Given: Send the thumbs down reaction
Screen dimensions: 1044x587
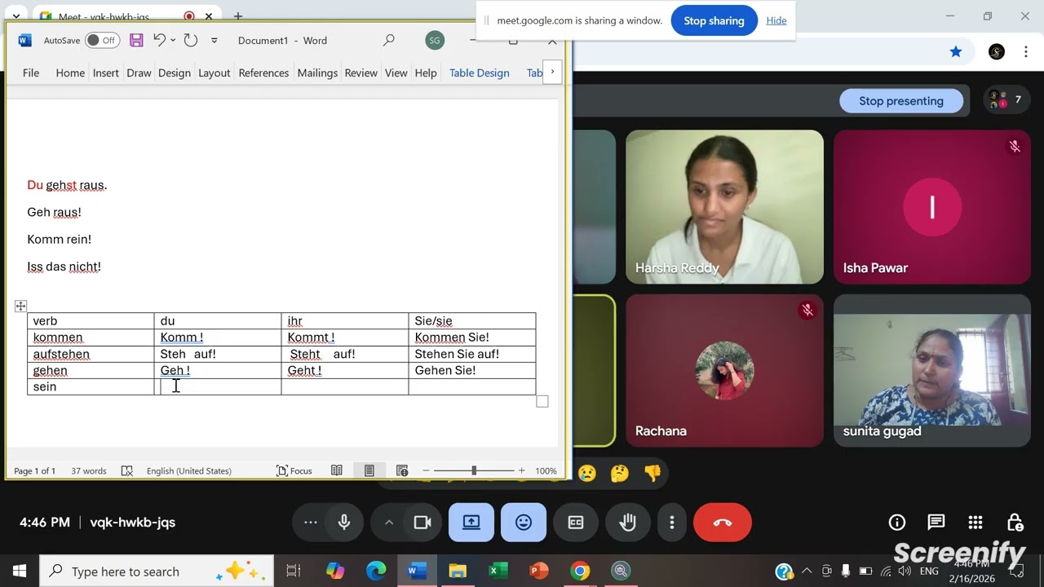Looking at the screenshot, I should [x=652, y=472].
